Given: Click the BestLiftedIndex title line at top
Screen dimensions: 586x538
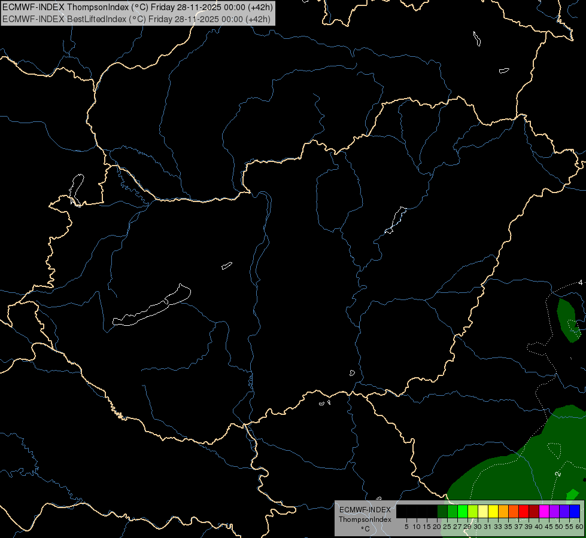Looking at the screenshot, I should pos(136,19).
